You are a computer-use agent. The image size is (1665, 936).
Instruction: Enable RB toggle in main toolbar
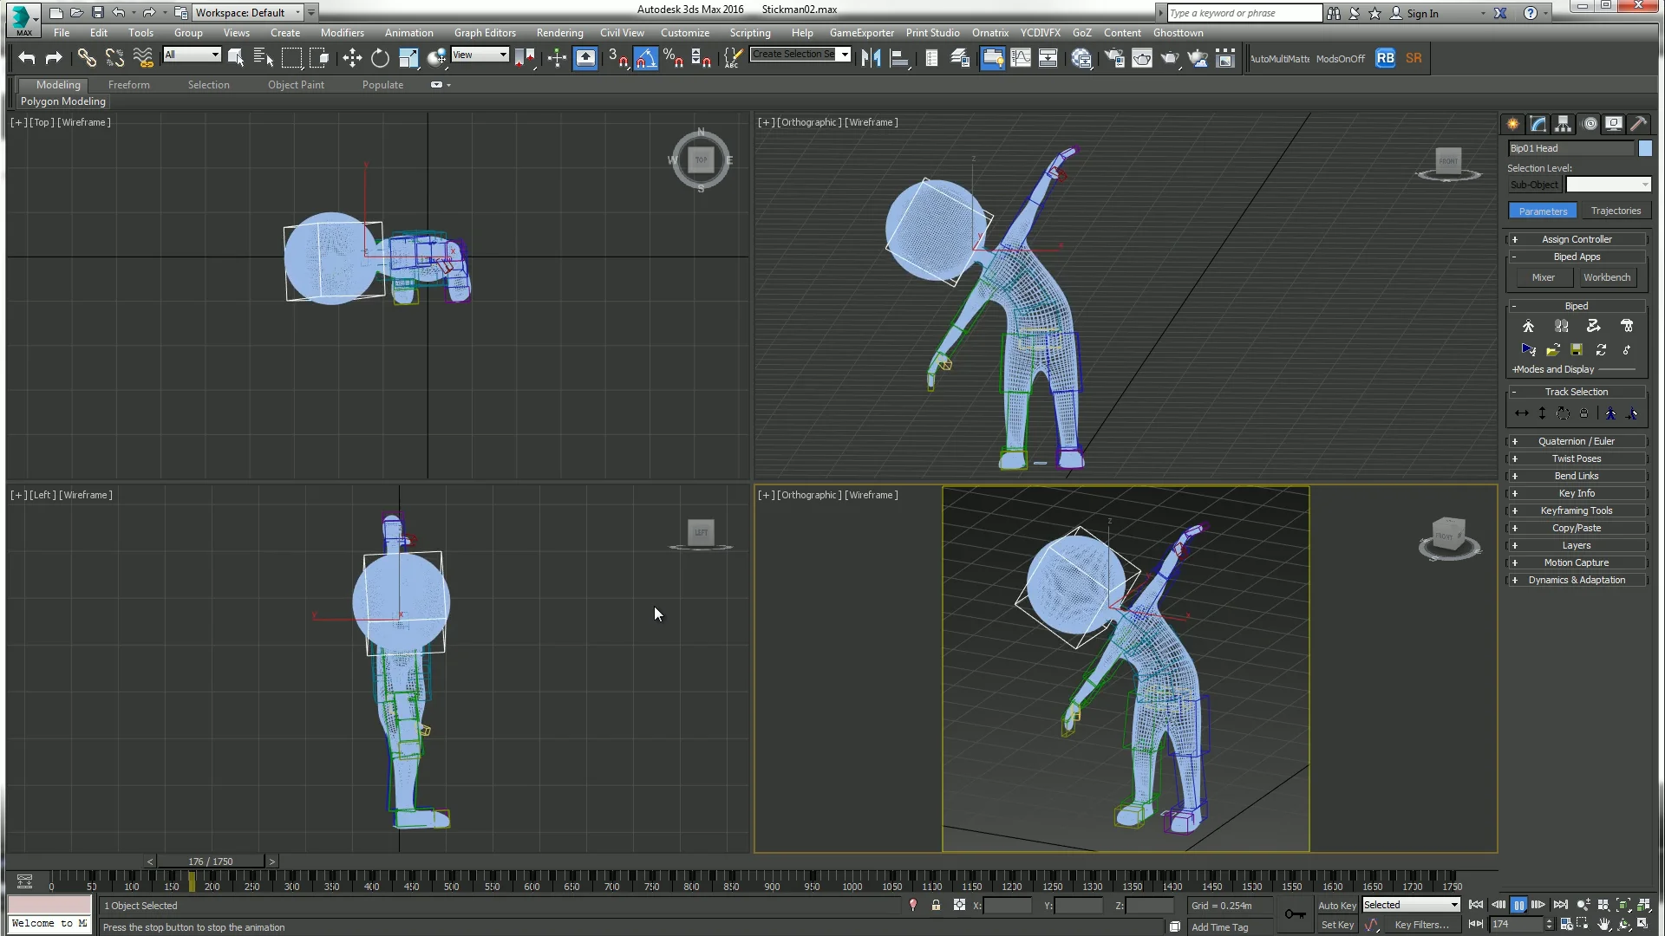(1386, 58)
